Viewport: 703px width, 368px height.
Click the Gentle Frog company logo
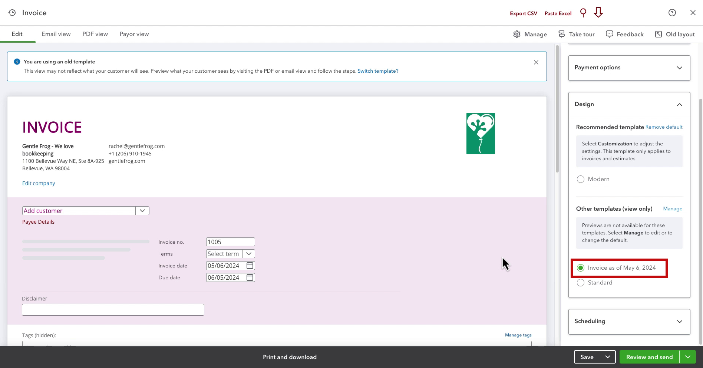[481, 134]
